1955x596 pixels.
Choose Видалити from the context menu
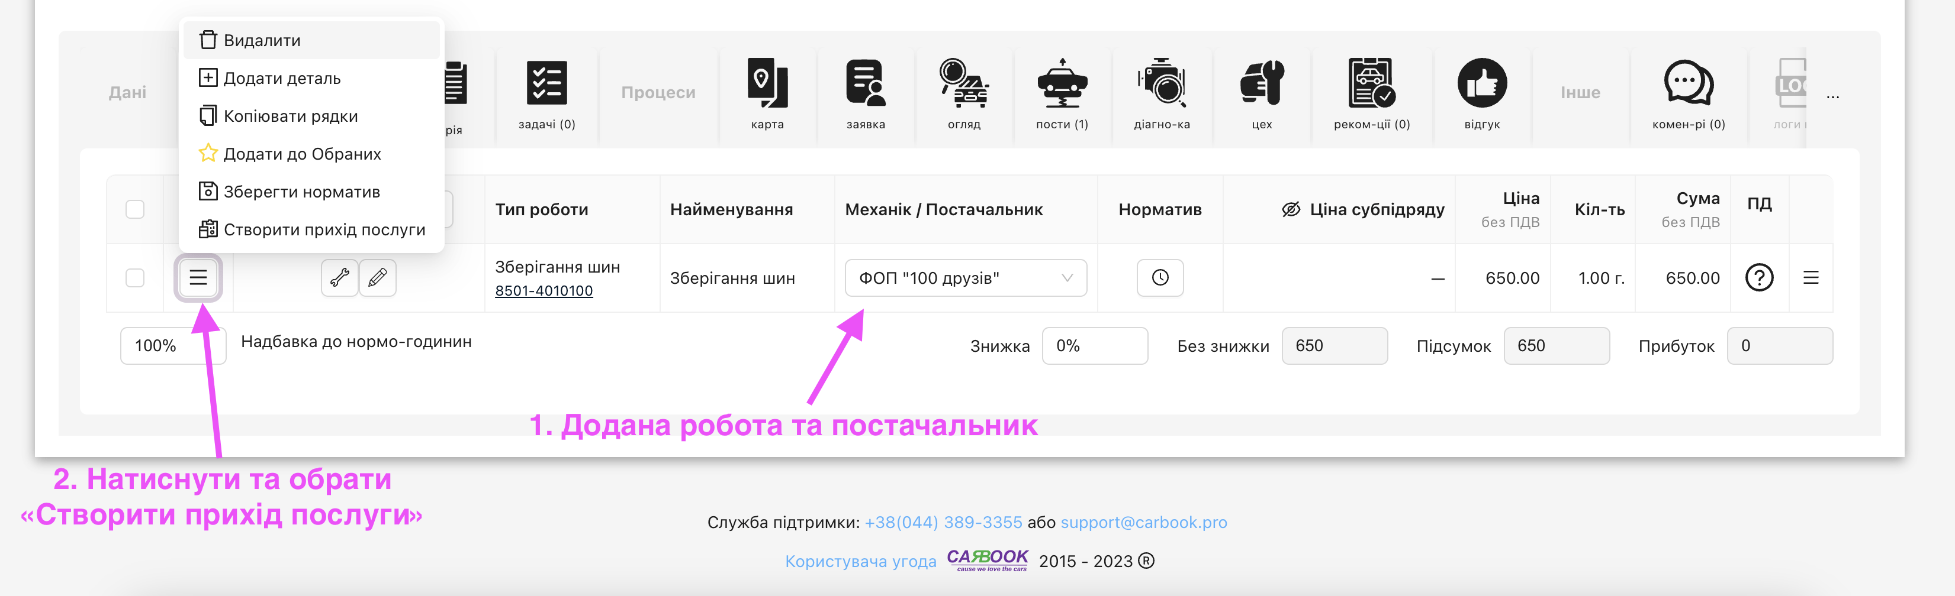point(261,40)
